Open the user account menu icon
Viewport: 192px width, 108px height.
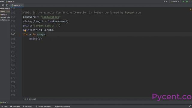(x=165, y=1)
